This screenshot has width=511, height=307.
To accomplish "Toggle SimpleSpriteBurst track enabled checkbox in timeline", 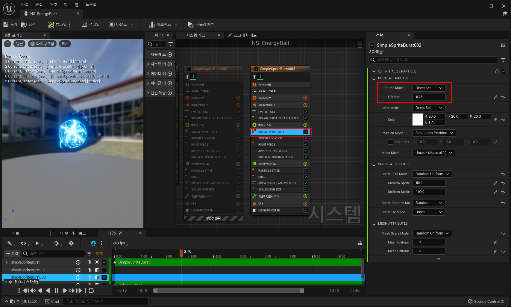I will coord(104,262).
